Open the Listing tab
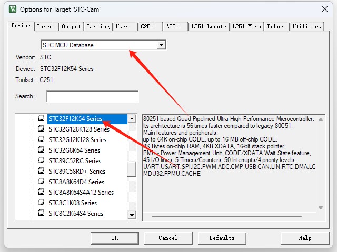The image size is (337, 252). 98,26
